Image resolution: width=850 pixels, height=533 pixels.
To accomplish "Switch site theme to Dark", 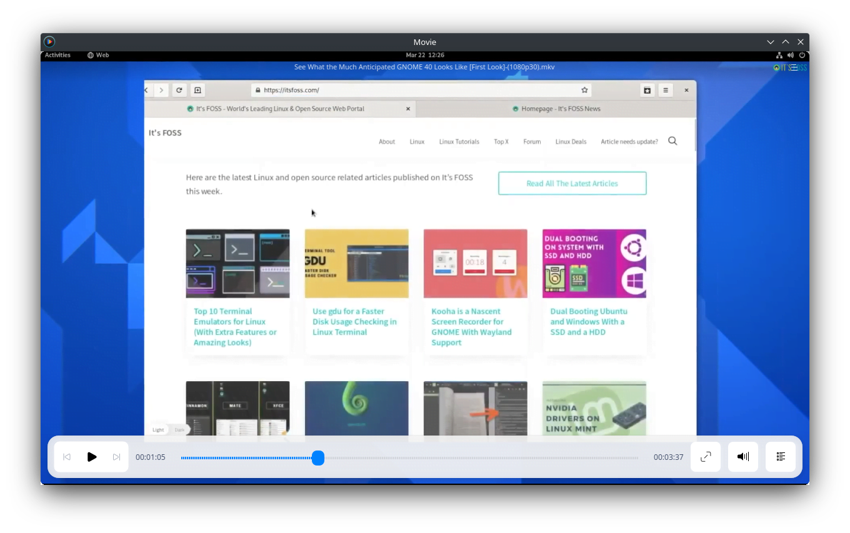I will [179, 430].
